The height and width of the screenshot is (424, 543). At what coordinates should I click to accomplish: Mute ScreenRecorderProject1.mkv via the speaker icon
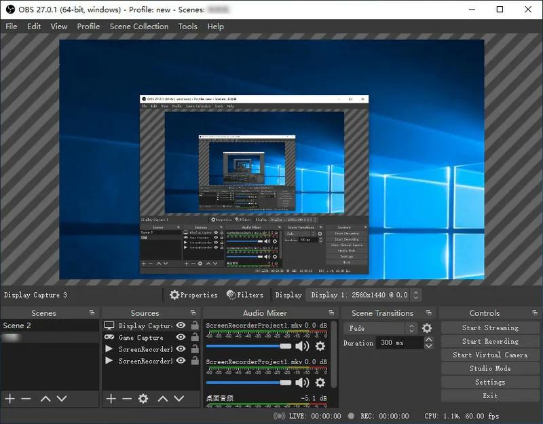click(301, 345)
